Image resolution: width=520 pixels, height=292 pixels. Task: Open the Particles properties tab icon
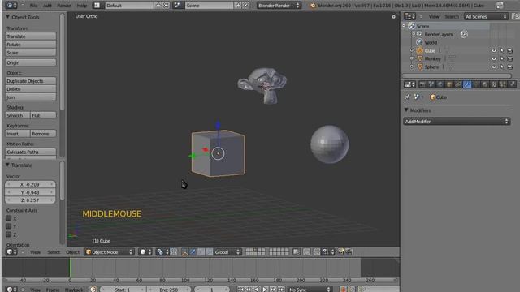(503, 84)
